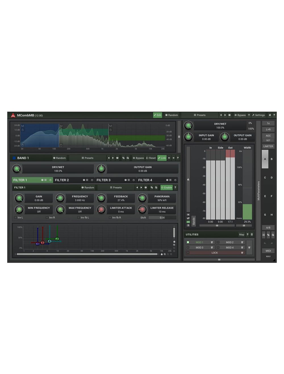Select preset slot B
The image size is (284, 374).
click(272, 159)
